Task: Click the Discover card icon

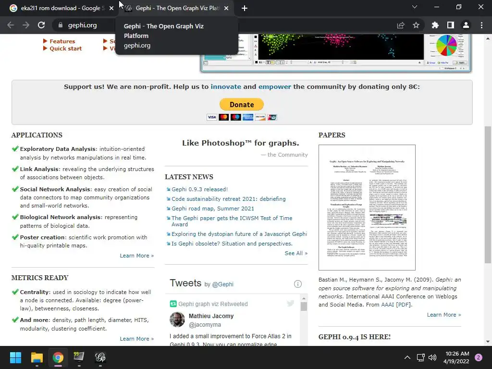Action: (260, 117)
